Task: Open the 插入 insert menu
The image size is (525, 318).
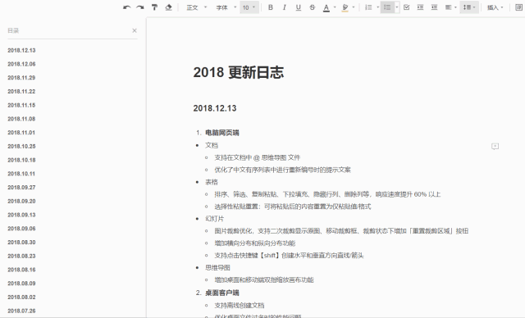Action: pos(495,7)
